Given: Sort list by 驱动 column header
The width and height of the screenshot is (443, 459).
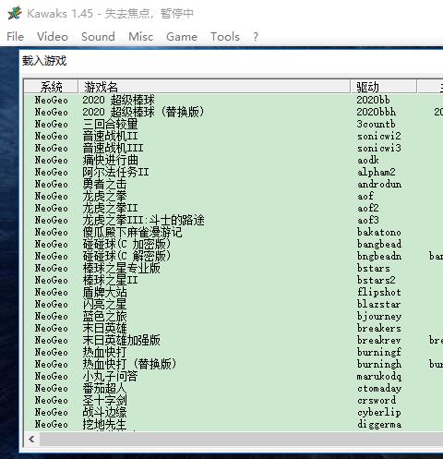Looking at the screenshot, I should coord(384,87).
